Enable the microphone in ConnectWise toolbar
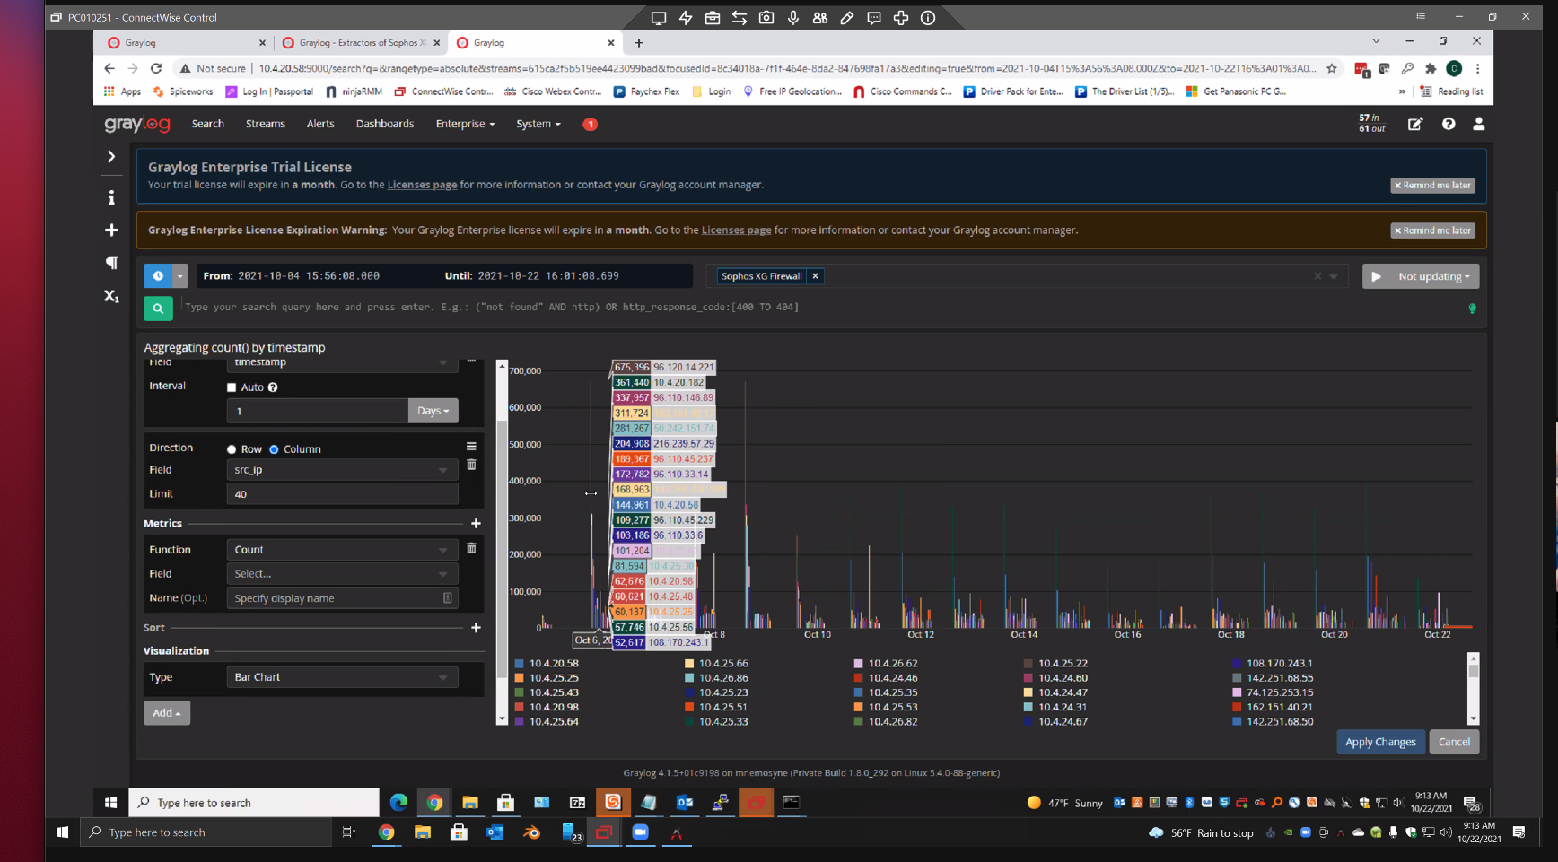Image resolution: width=1558 pixels, height=862 pixels. click(793, 17)
